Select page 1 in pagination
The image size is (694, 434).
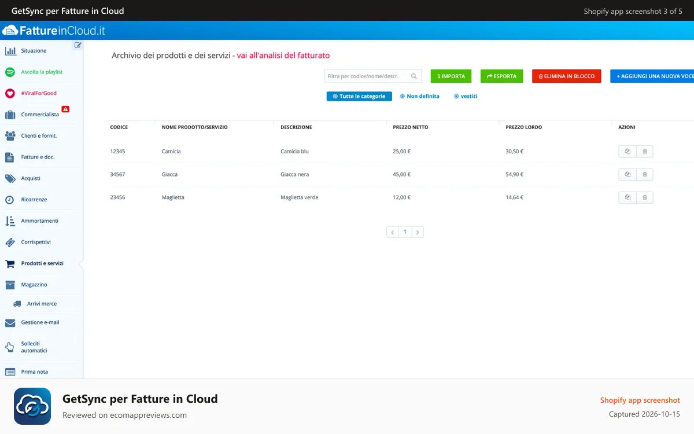pos(405,232)
